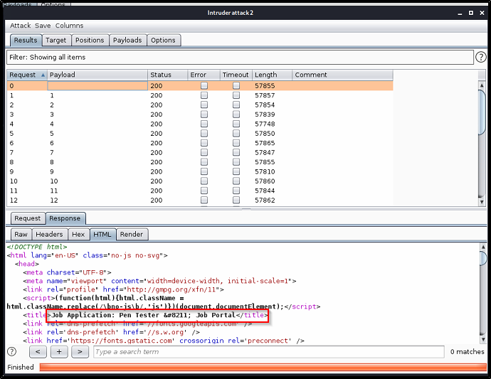Screen dimensions: 491x379
Task: Toggle Timeout checkbox for request 11
Action: tap(236, 191)
